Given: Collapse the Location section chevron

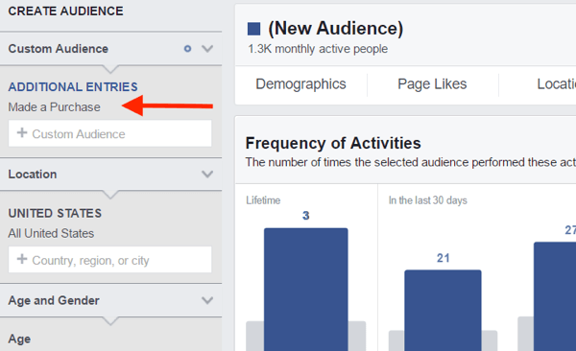Looking at the screenshot, I should 207,174.
